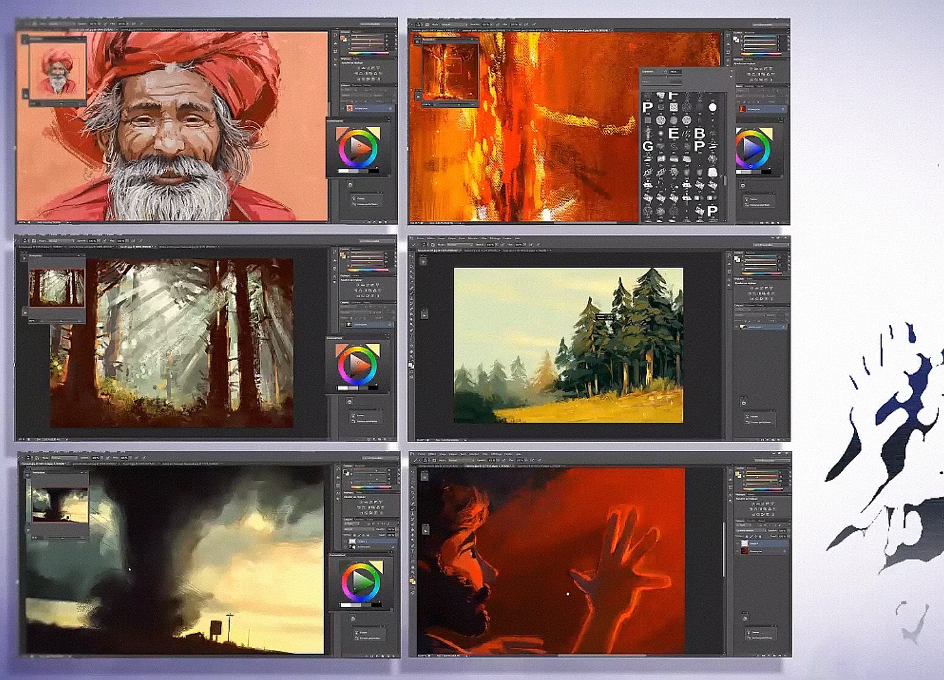Click orange corner swatch above portrait color wheel
Viewport: 944px width, 680px height.
(x=340, y=132)
